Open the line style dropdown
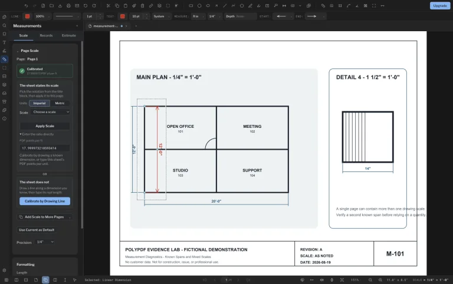The image size is (453, 284). click(x=67, y=16)
